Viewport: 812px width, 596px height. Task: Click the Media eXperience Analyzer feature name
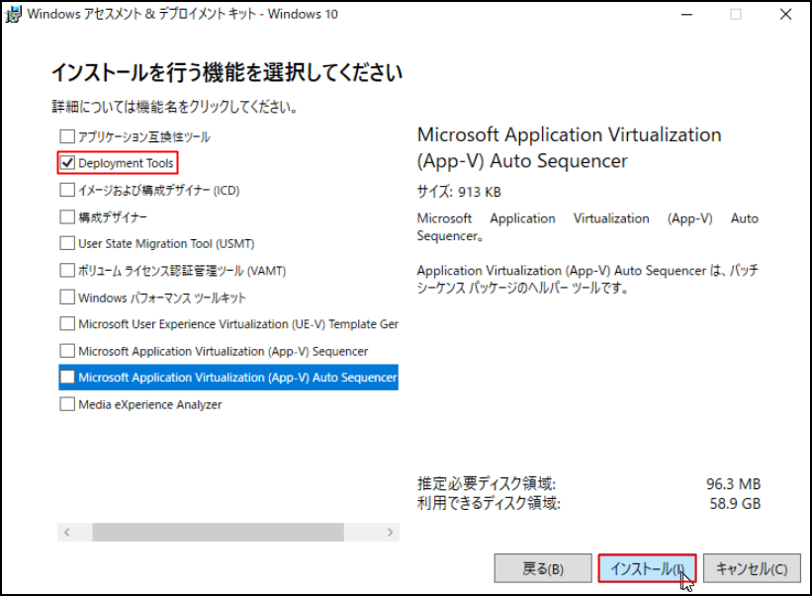150,404
